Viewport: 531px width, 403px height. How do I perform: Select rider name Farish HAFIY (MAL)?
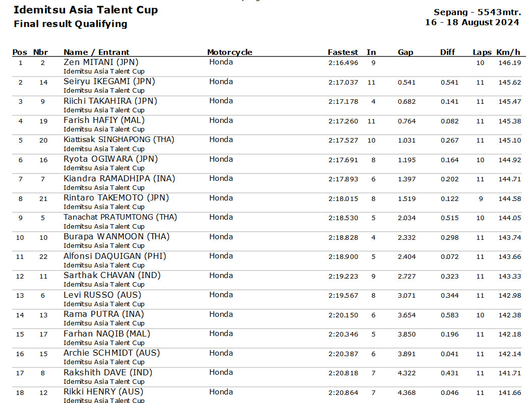coord(104,120)
